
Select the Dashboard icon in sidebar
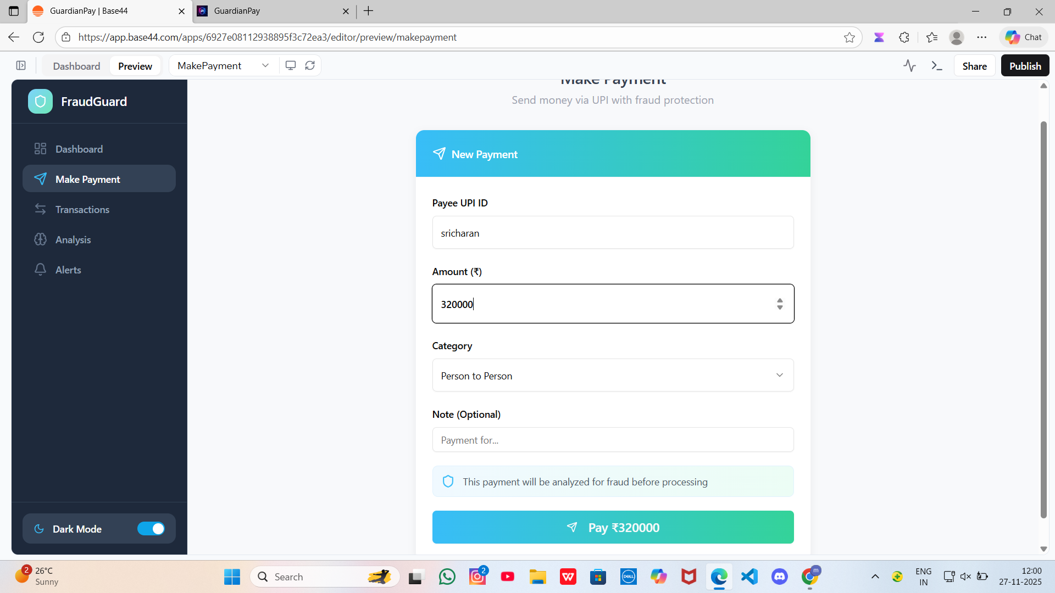click(x=40, y=148)
